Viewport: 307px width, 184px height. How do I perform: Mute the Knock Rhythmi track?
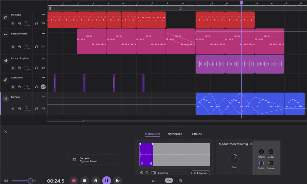coord(43,68)
